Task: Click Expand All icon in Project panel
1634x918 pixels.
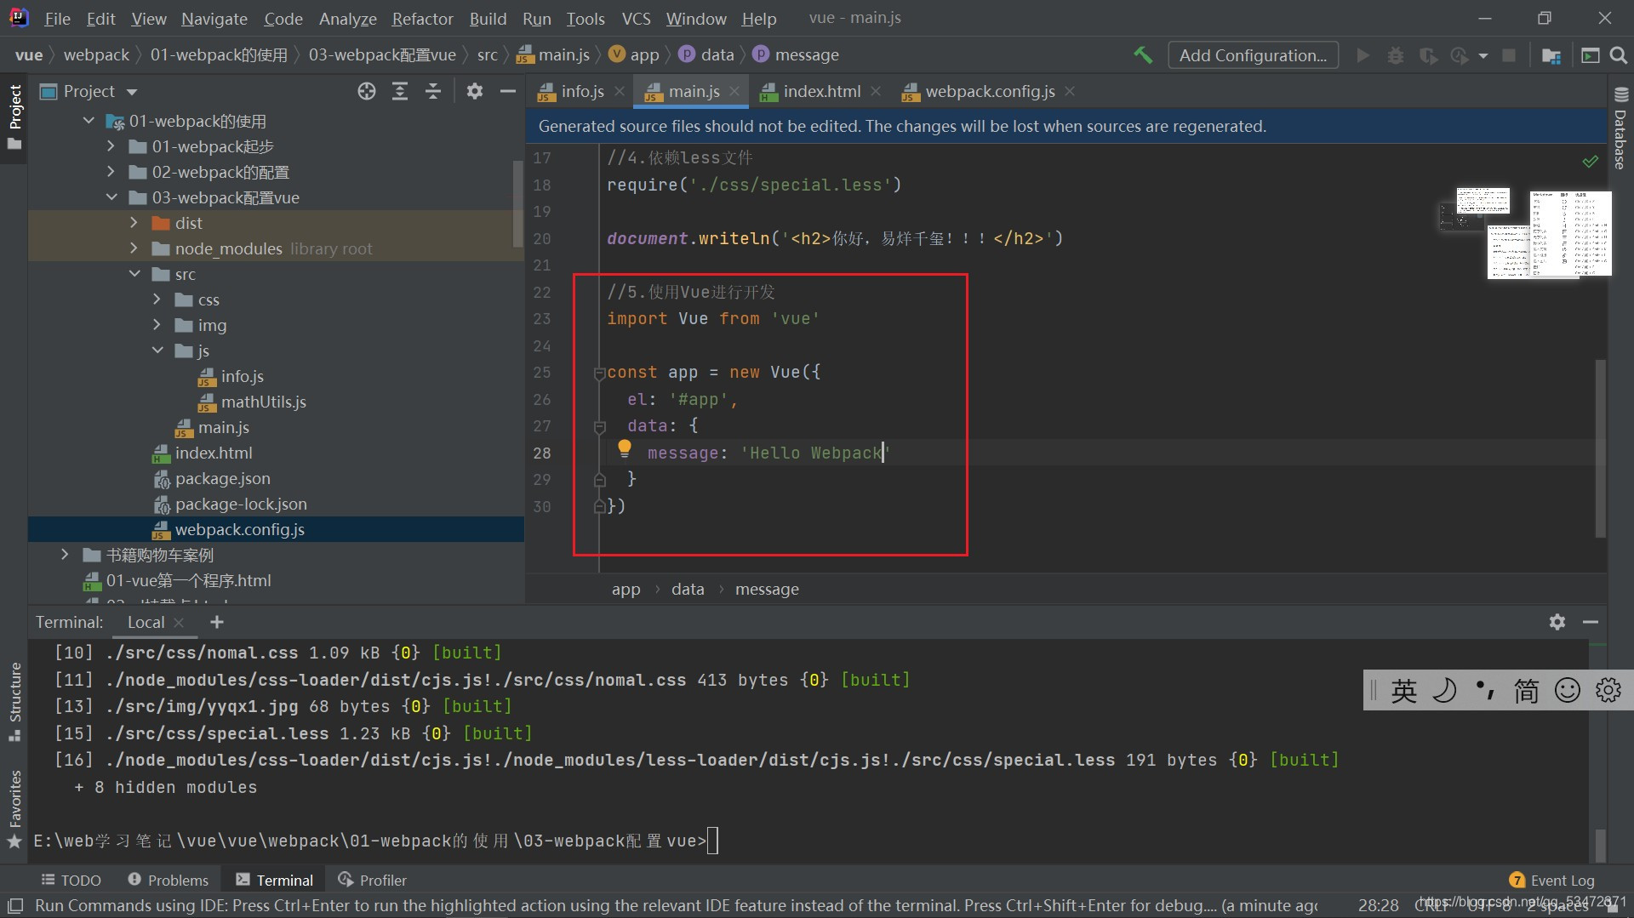Action: pos(400,91)
